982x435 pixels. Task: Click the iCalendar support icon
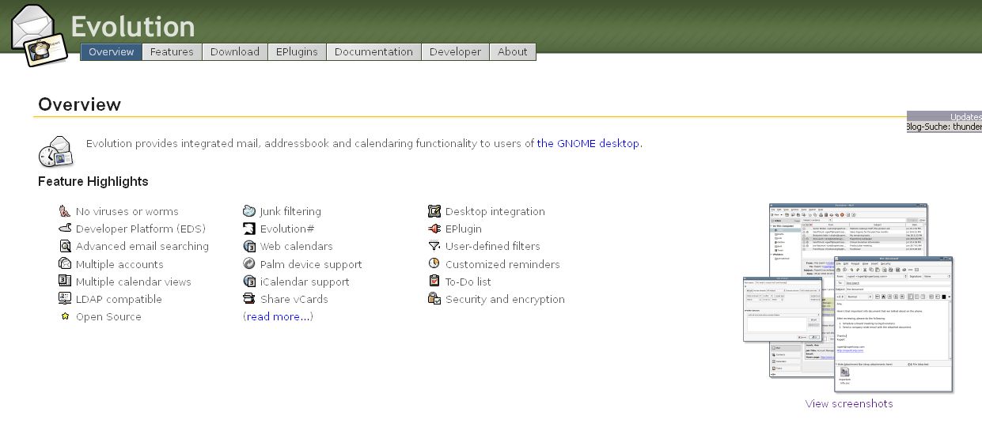coord(249,282)
